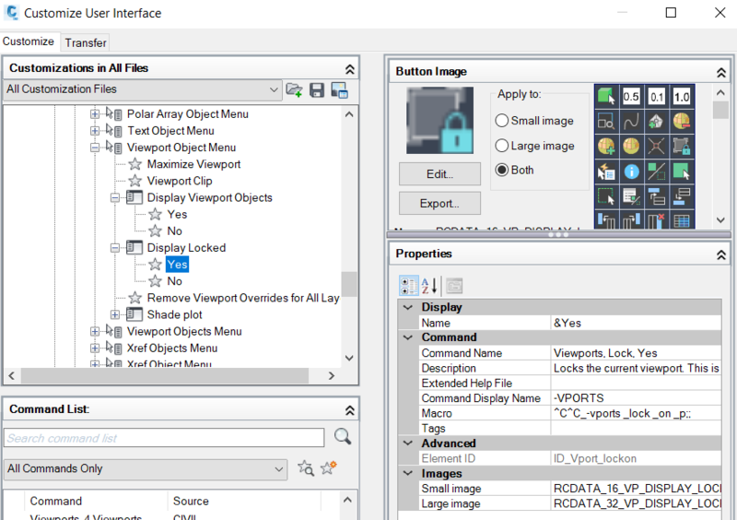Choose the viewport lock icon in image grid
This screenshot has height=520, width=737.
(681, 146)
